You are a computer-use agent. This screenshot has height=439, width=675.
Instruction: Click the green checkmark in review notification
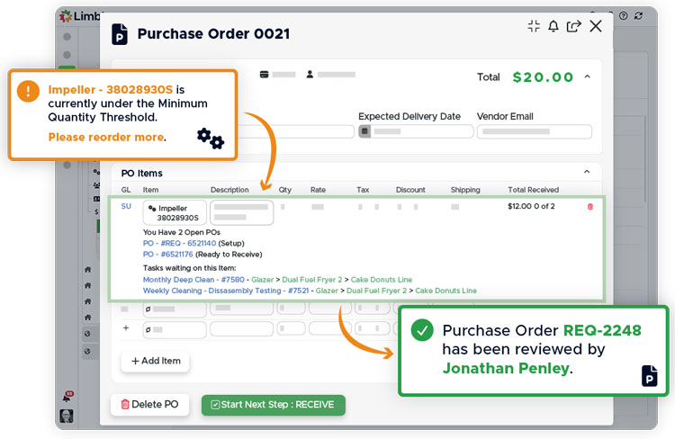coord(421,330)
